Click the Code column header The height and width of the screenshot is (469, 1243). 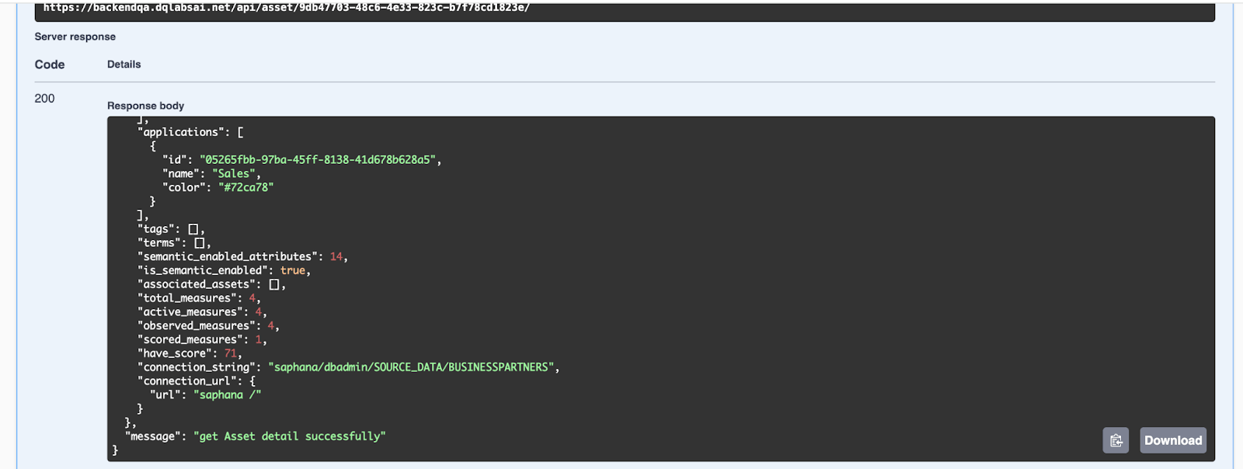(50, 64)
